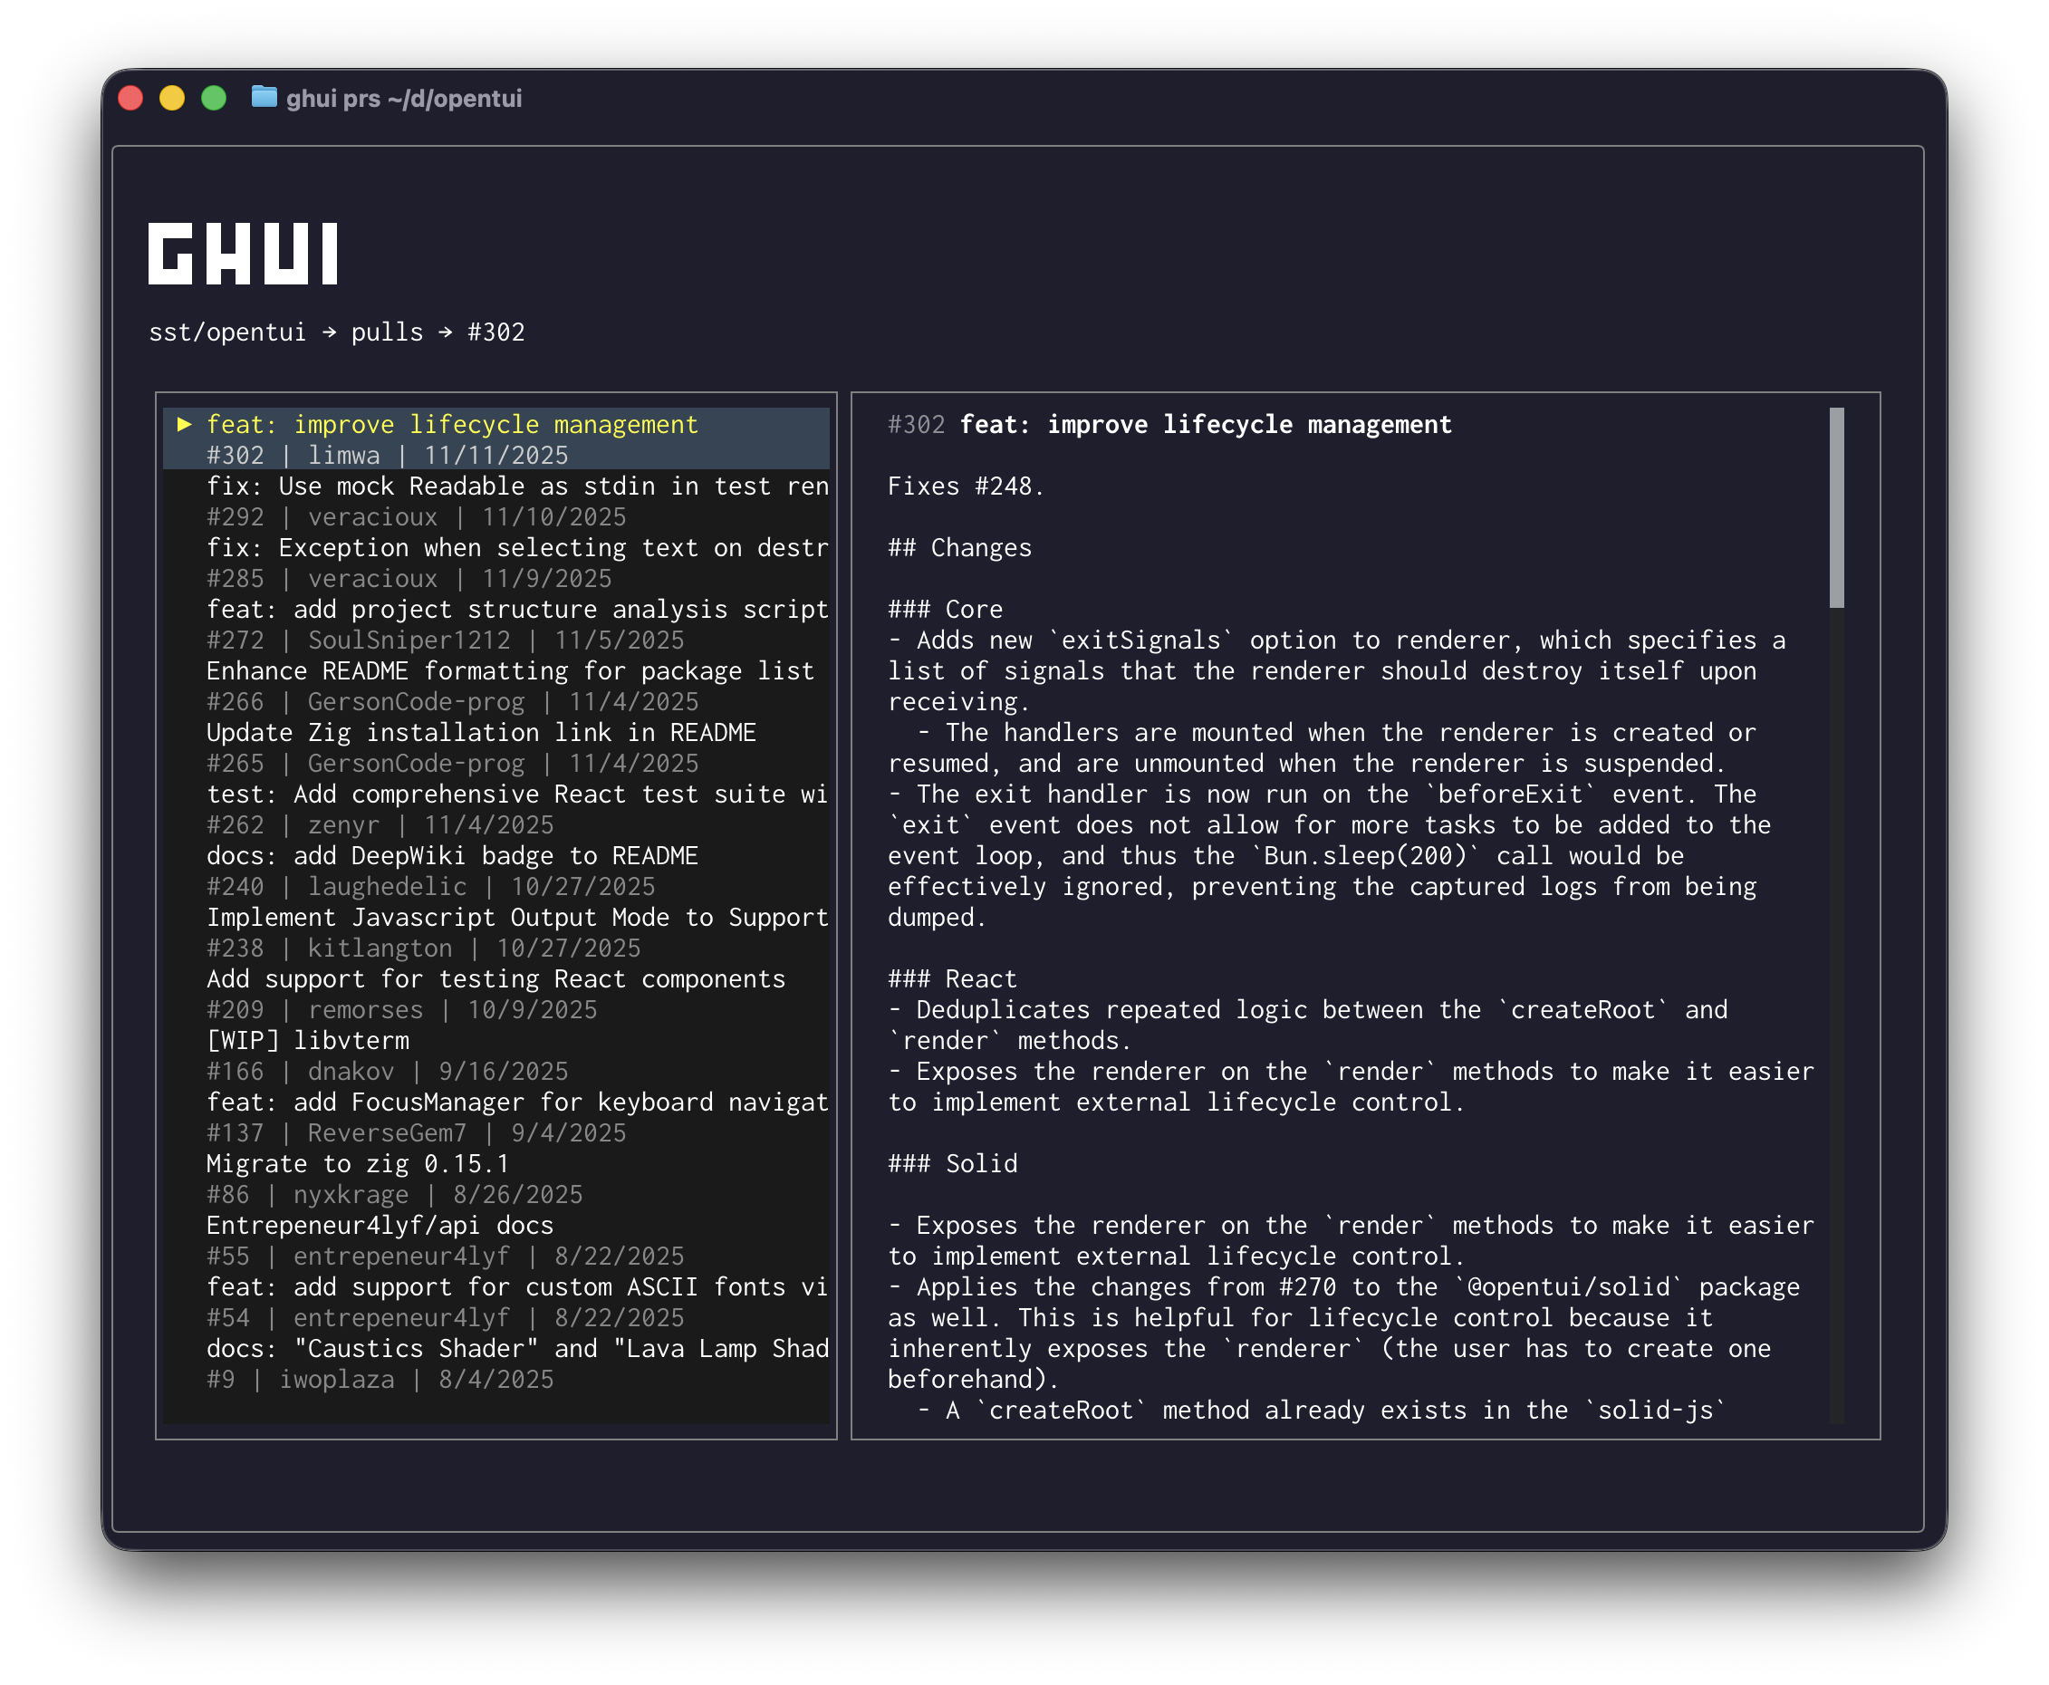
Task: Click the GHUI ASCII logo
Action: coord(245,255)
